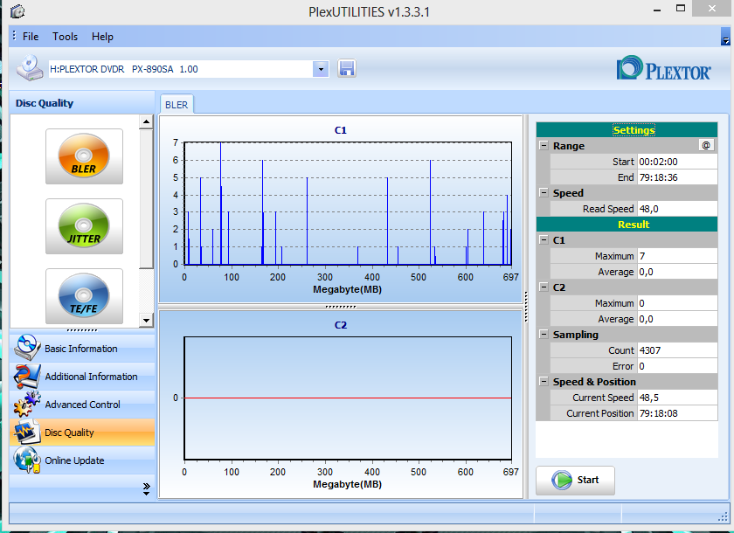Screen dimensions: 734x533
Task: Click the Disc Quality list scrollbar thumb
Action: pyautogui.click(x=147, y=199)
